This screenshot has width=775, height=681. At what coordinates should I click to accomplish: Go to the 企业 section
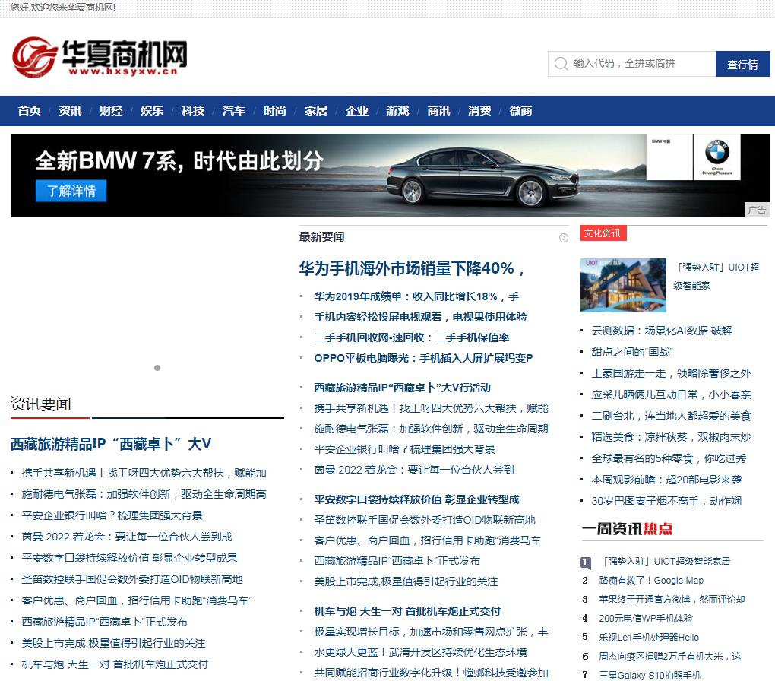coord(357,111)
